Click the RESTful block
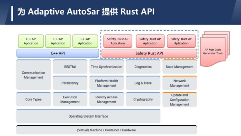Viewport: 241px width, 136px height. click(70, 67)
